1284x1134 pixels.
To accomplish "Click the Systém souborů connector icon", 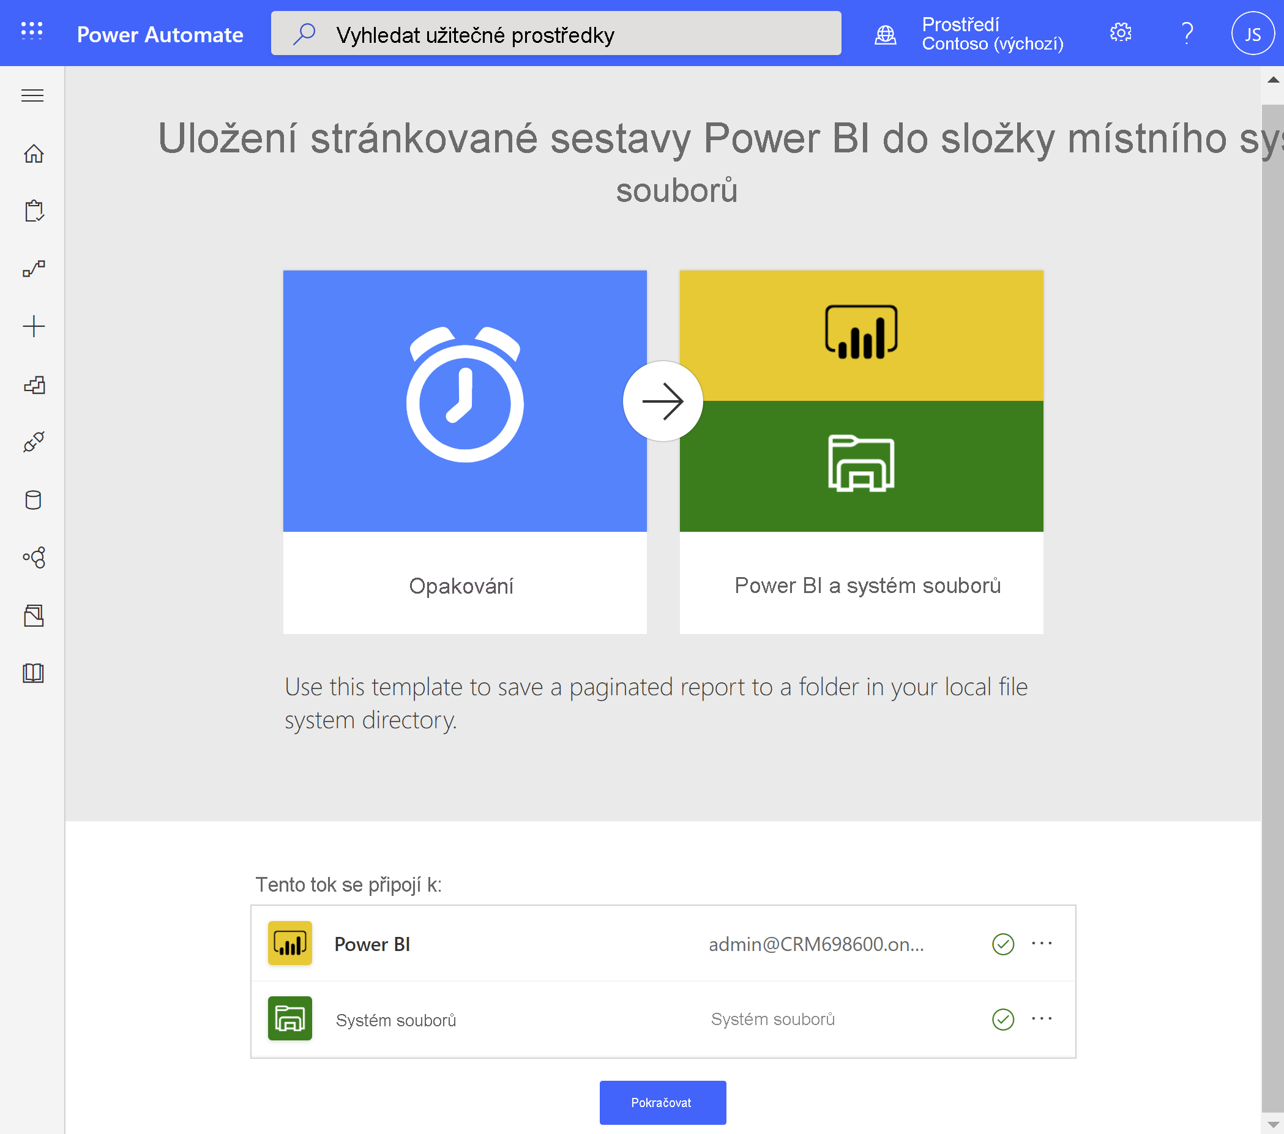I will (289, 1018).
